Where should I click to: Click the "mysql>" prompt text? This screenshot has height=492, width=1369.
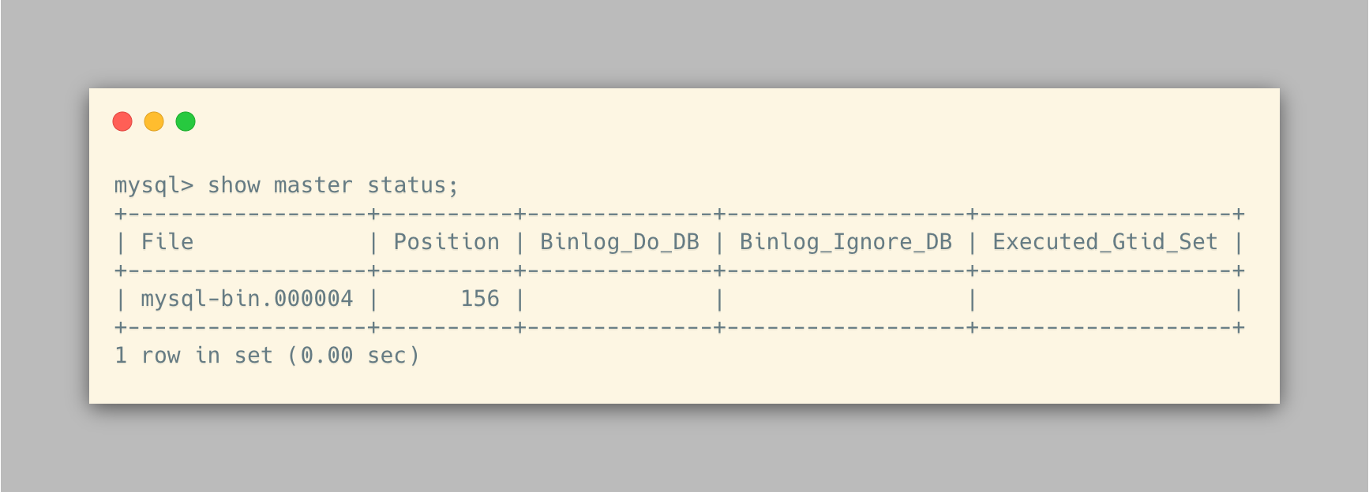point(154,185)
